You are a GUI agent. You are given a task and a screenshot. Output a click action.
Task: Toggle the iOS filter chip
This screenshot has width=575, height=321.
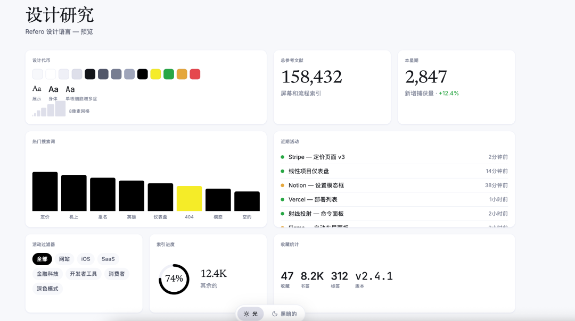[85, 259]
